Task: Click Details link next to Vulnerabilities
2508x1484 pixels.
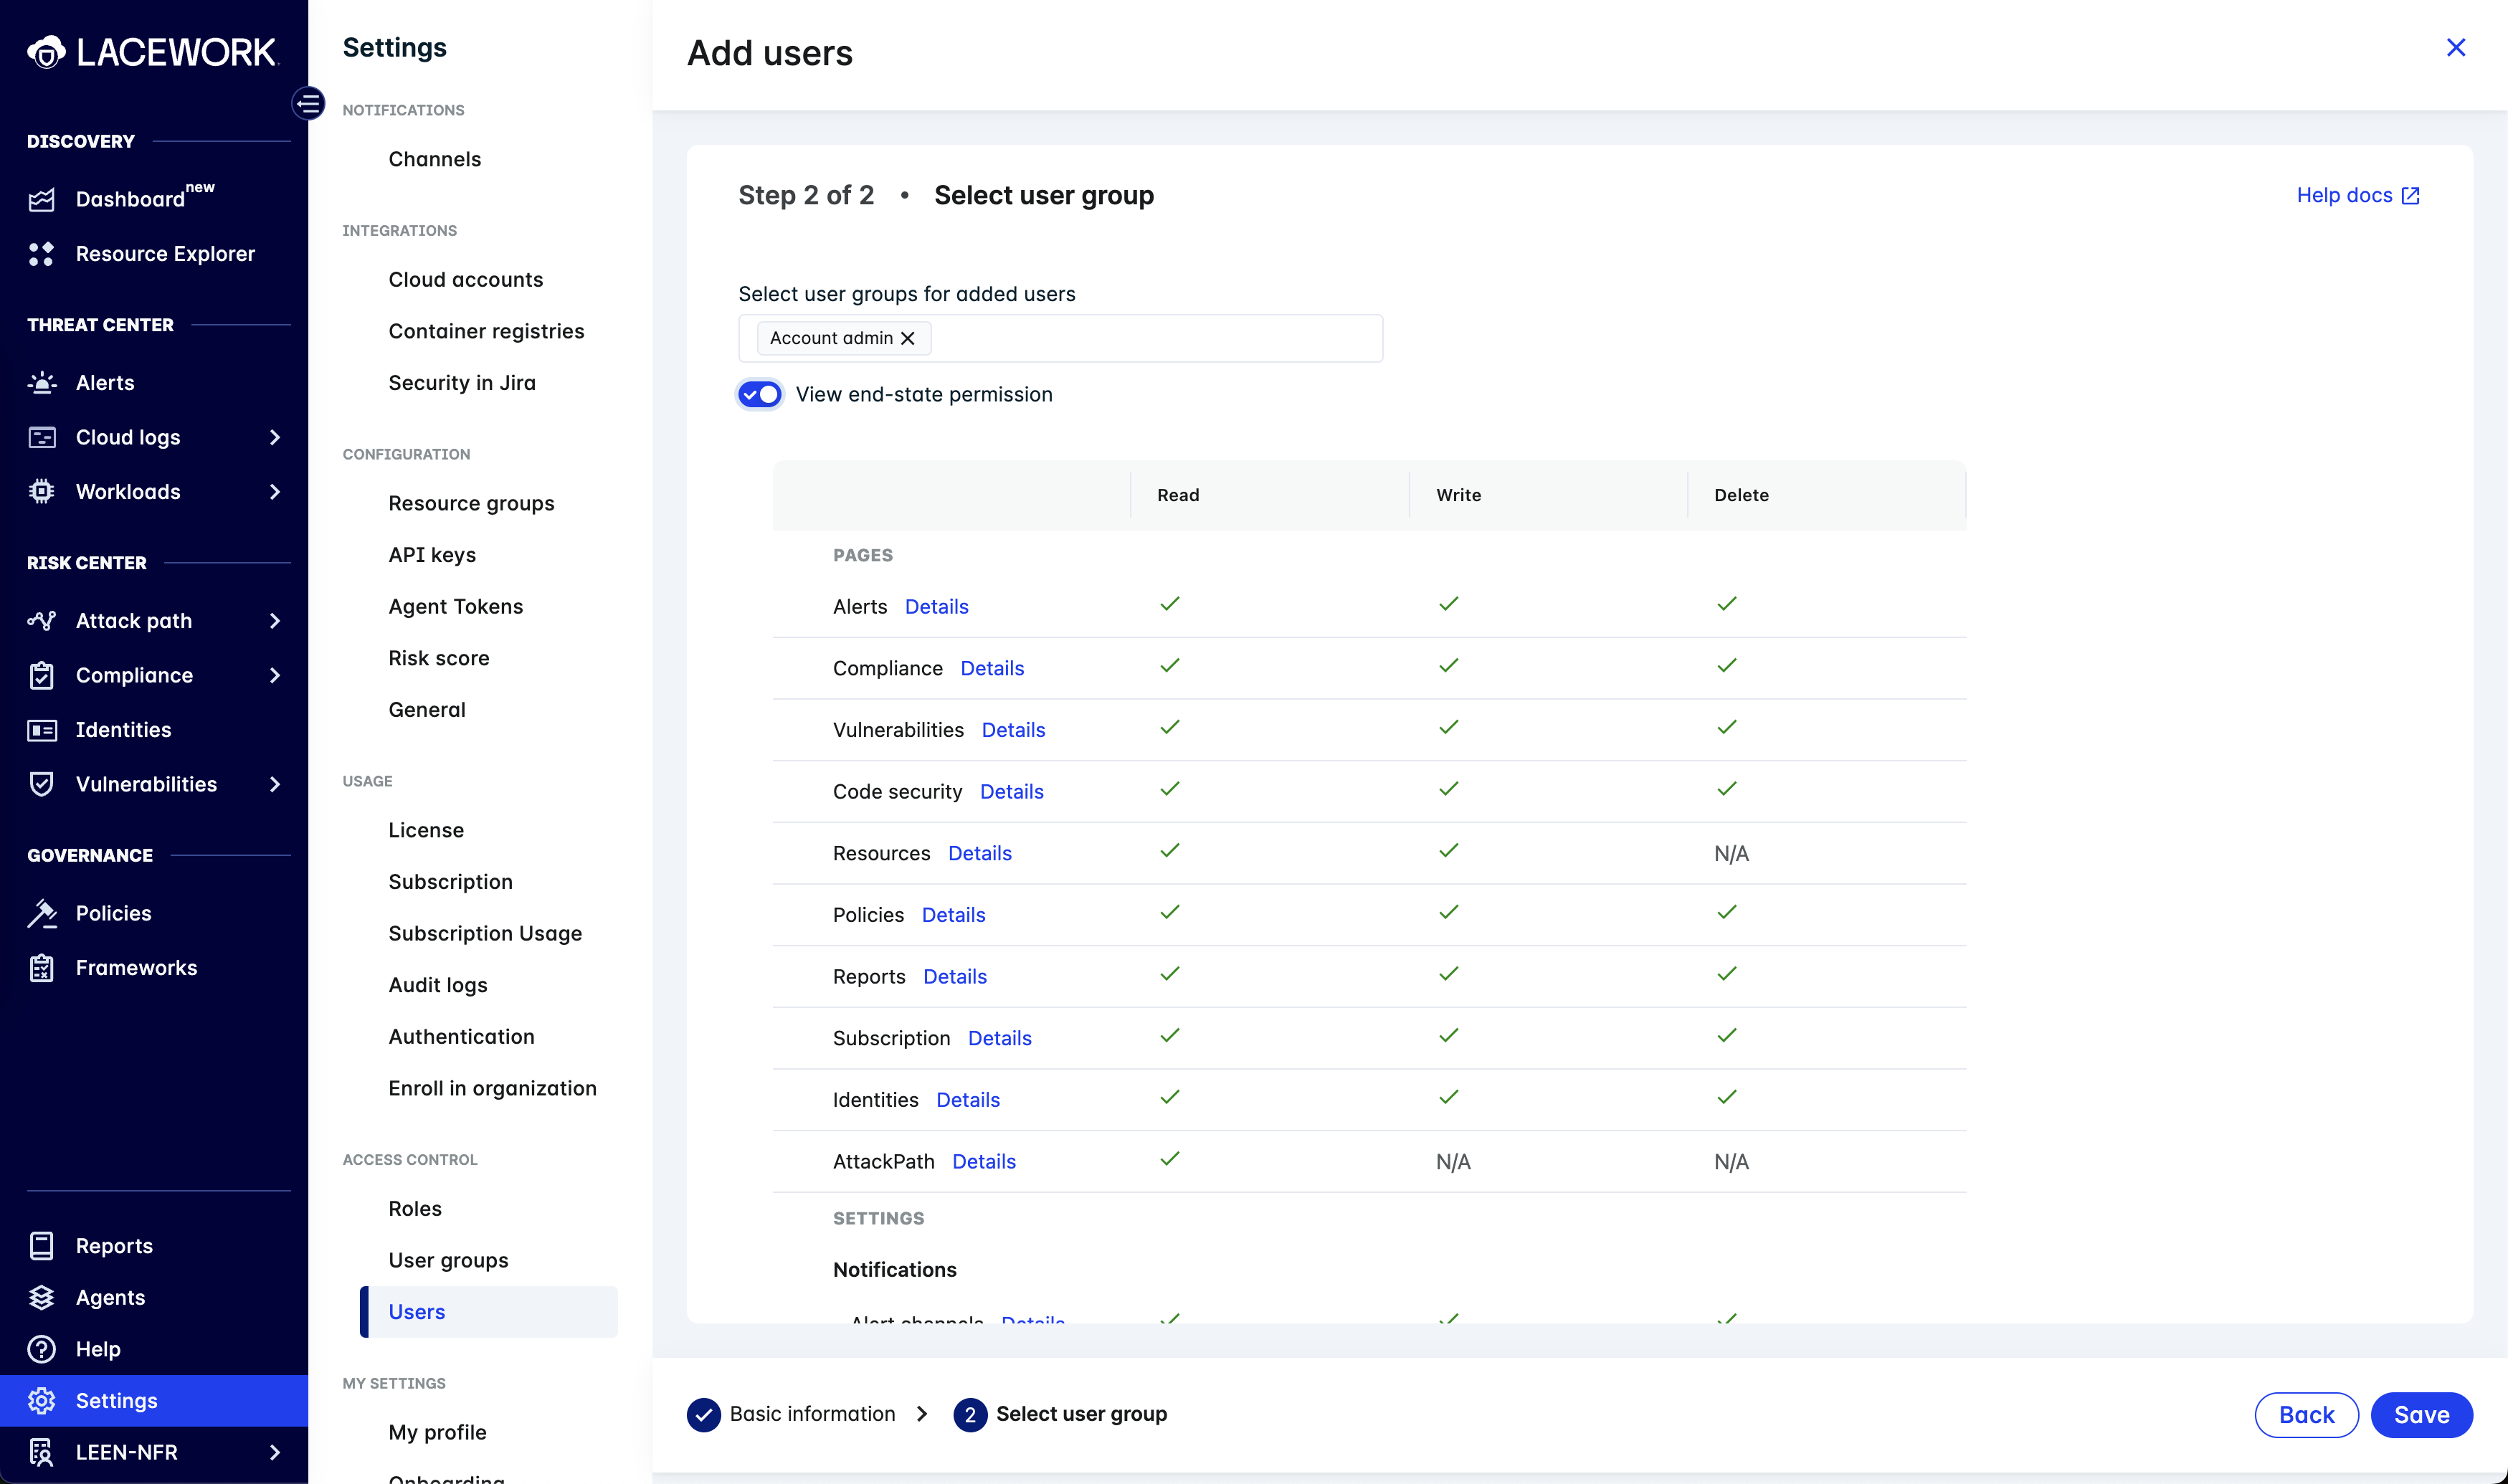Action: coord(1013,730)
